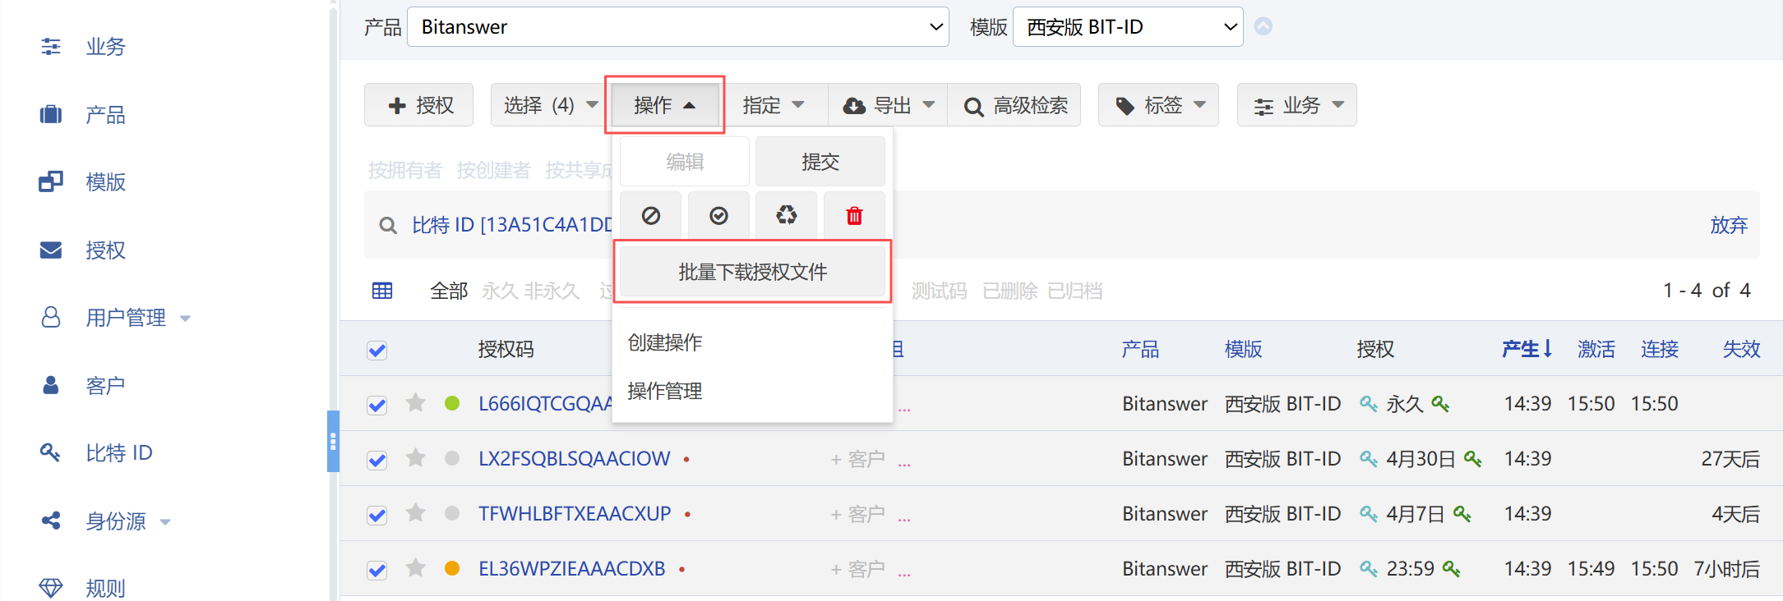Click the search icon before 比特 ID filter
Screen dimensions: 1783x601
[x=388, y=225]
